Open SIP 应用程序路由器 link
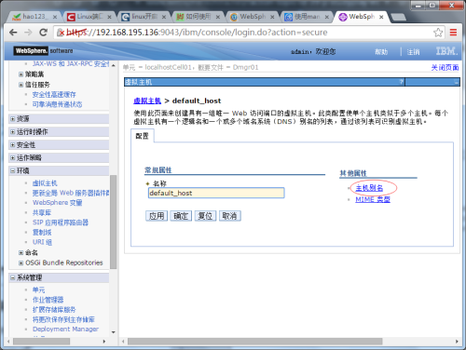The image size is (466, 350). pos(61,222)
